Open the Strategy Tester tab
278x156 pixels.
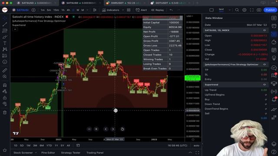pyautogui.click(x=70, y=153)
